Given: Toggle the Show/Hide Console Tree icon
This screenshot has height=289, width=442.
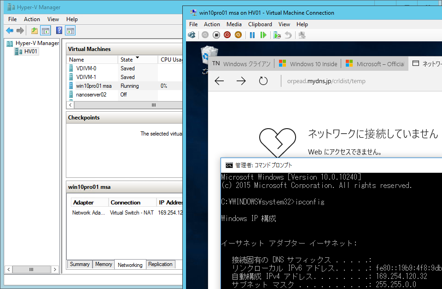Looking at the screenshot, I should tap(46, 30).
